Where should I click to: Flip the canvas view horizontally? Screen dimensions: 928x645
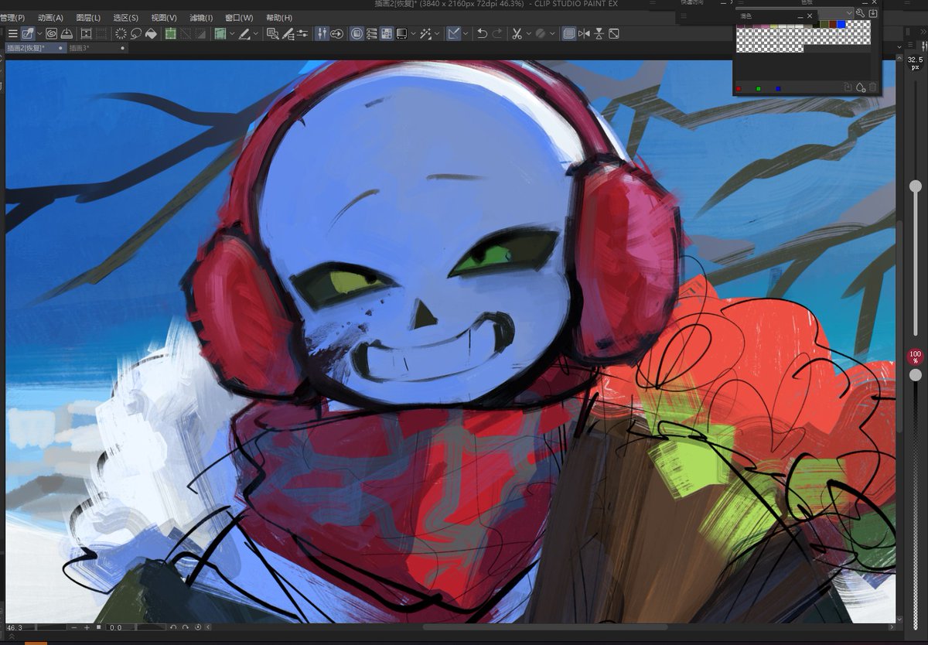[x=584, y=33]
